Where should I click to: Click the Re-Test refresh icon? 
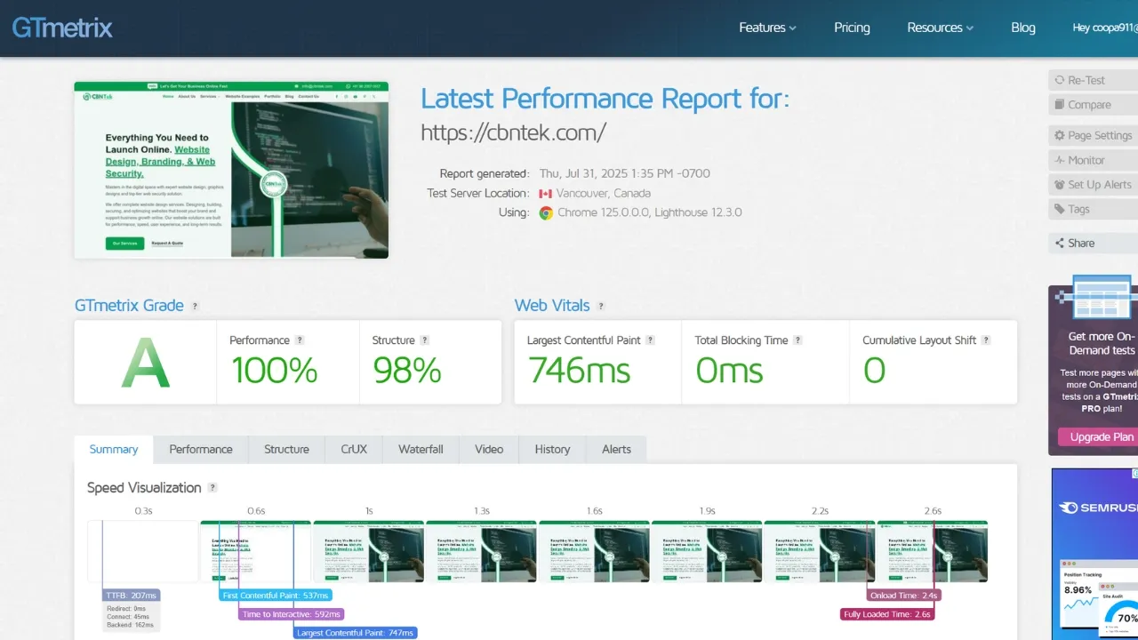pos(1059,79)
